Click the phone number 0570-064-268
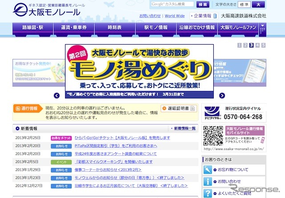 point(243,117)
